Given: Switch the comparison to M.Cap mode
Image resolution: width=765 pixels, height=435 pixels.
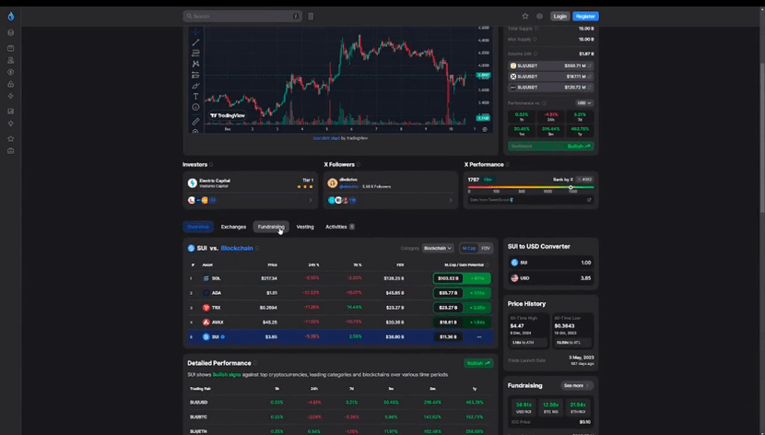Looking at the screenshot, I should click(x=469, y=248).
